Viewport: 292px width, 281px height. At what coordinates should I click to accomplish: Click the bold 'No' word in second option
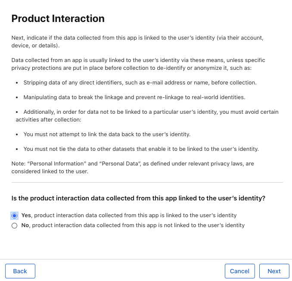[x=25, y=225]
